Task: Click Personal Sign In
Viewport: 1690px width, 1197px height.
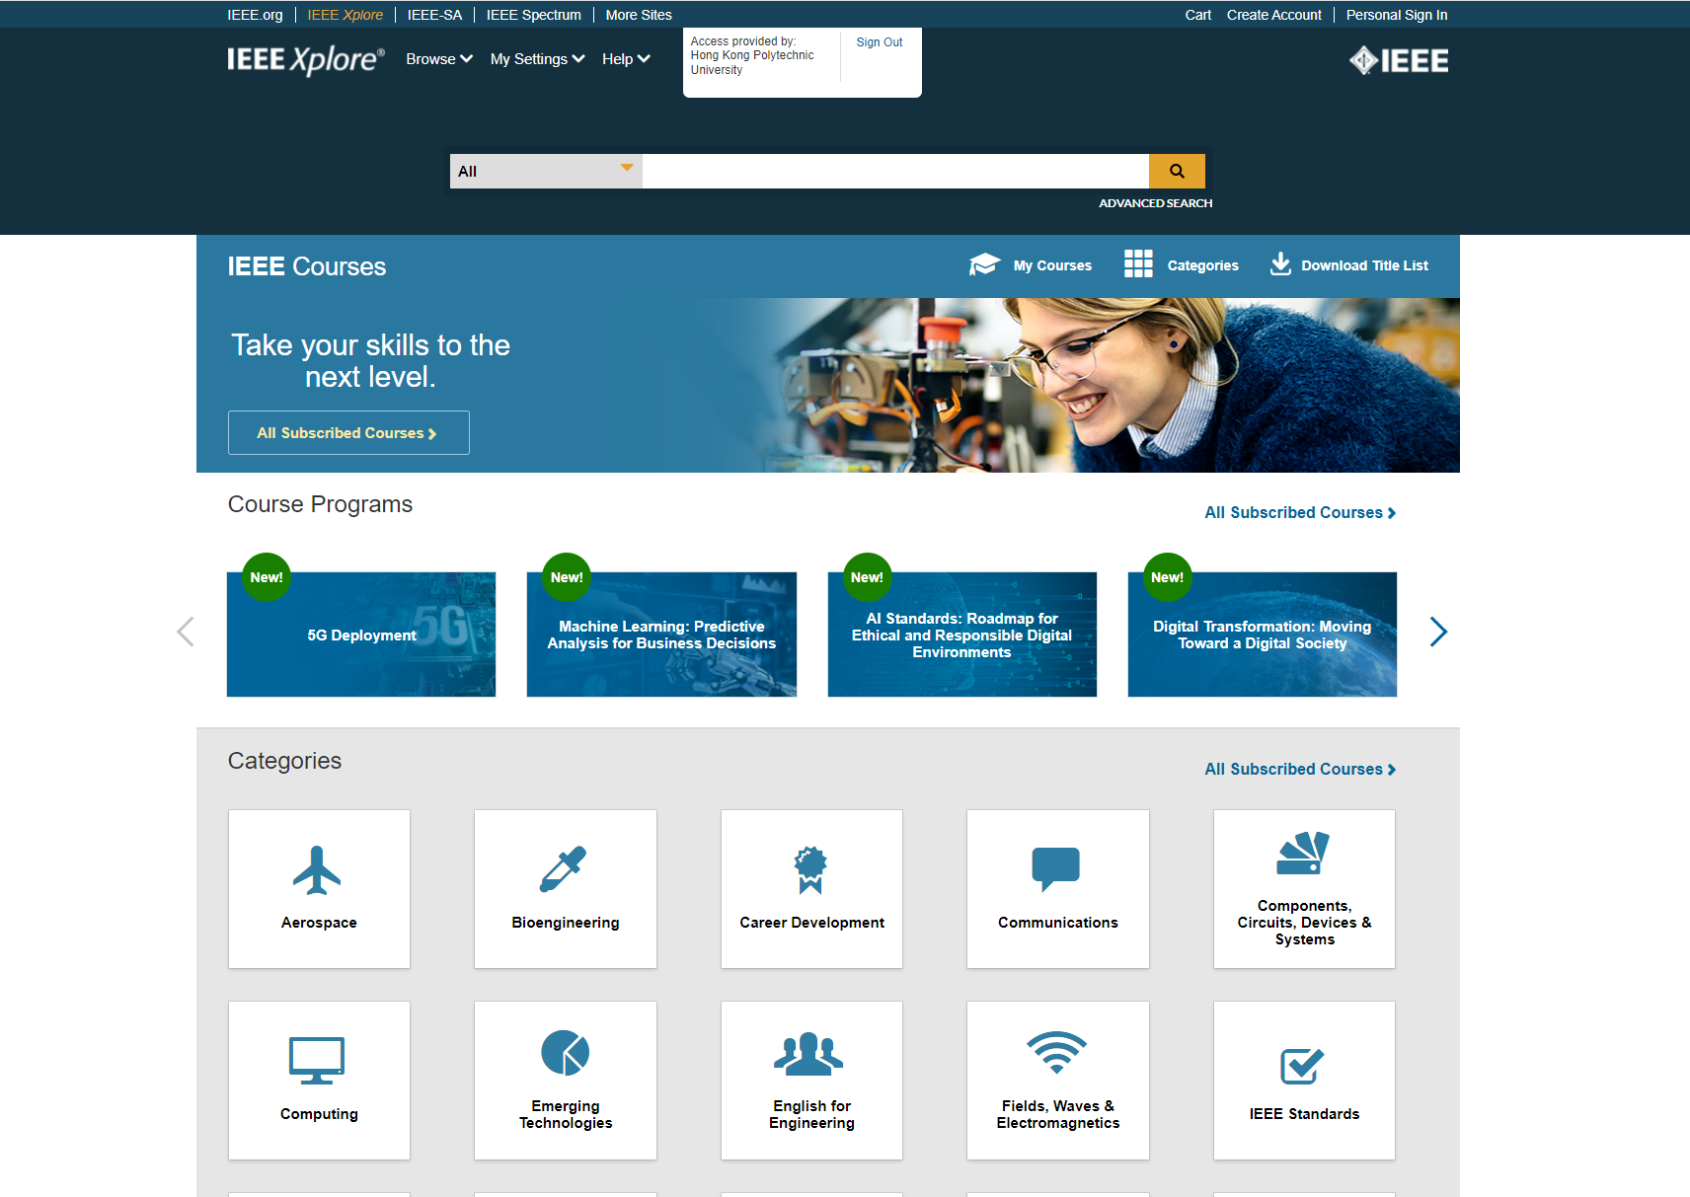Action: [x=1397, y=15]
